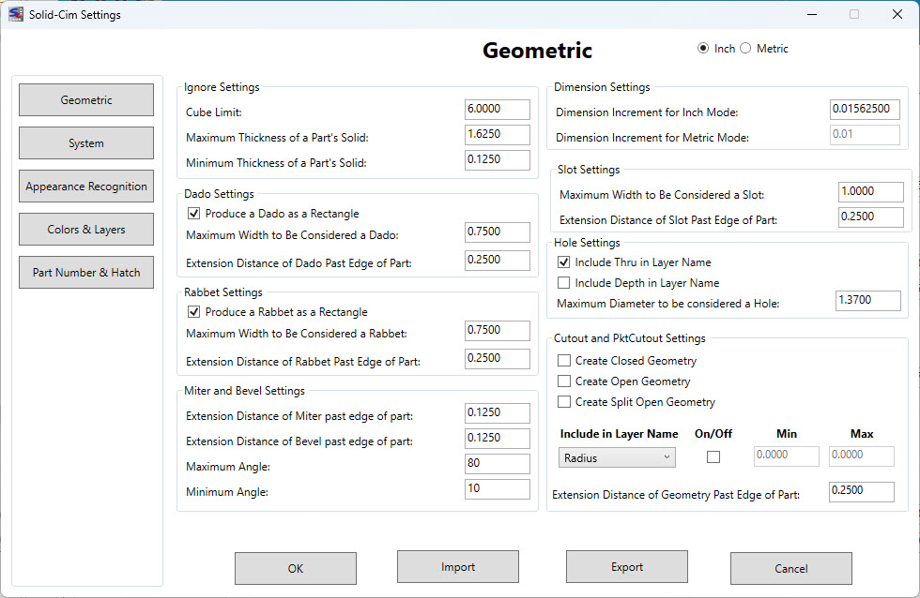The height and width of the screenshot is (598, 920).
Task: Open the Geometric settings page
Action: pos(86,100)
